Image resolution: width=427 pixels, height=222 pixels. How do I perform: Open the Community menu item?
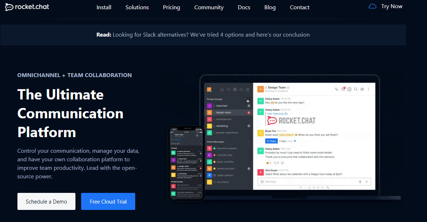point(209,7)
